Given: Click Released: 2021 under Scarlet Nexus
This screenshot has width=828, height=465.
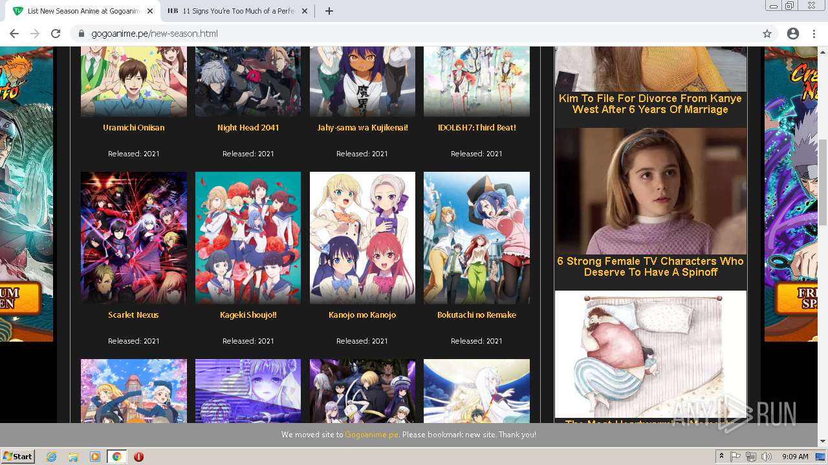Looking at the screenshot, I should point(134,341).
